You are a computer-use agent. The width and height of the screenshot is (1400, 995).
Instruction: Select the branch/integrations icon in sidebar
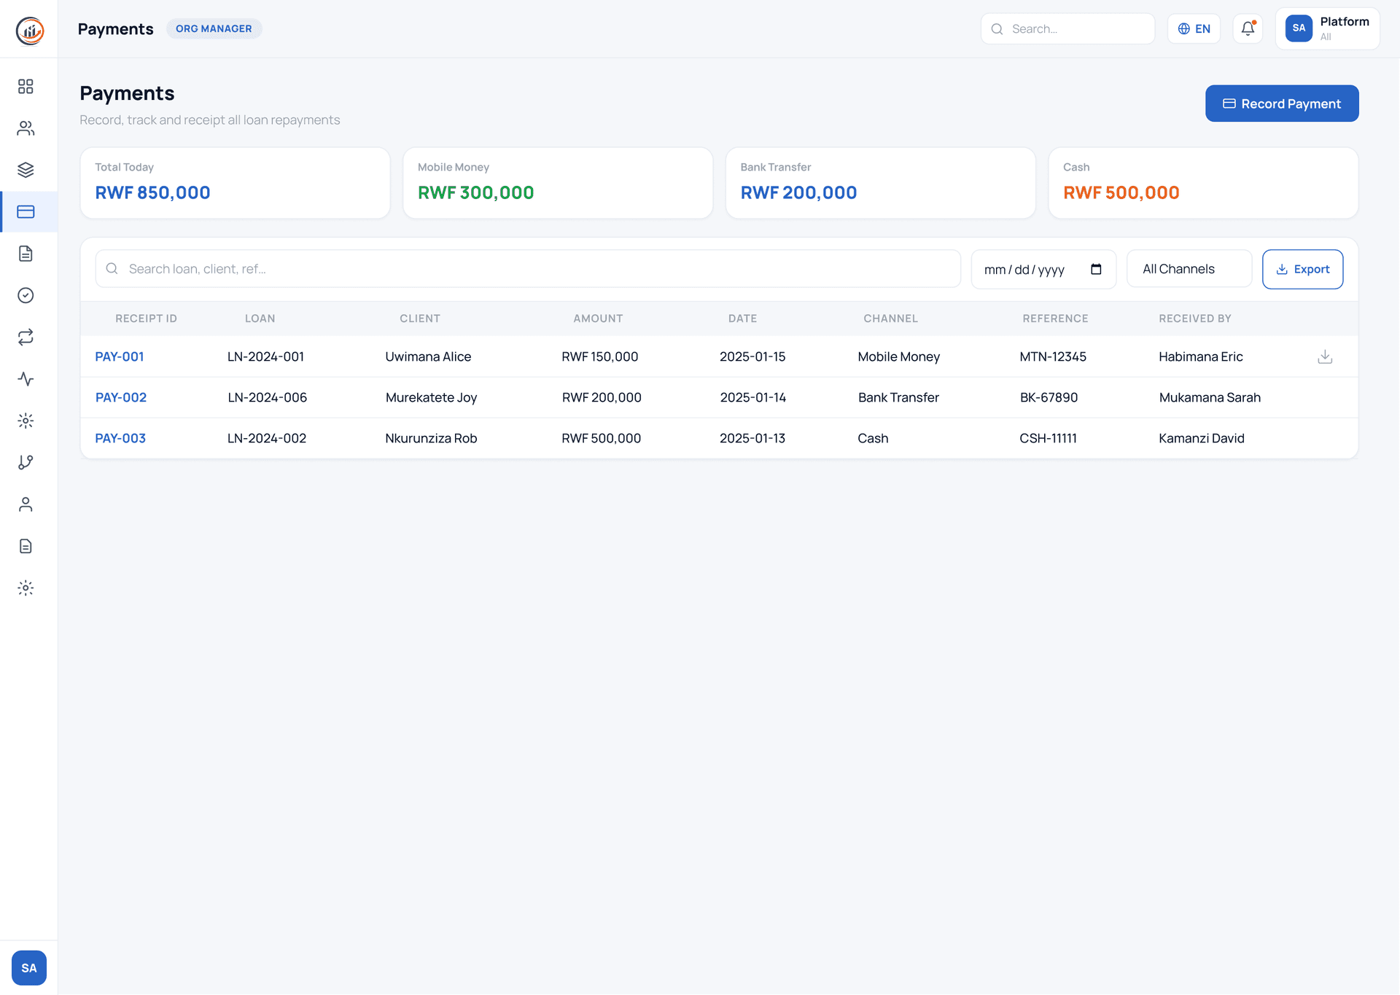[26, 462]
